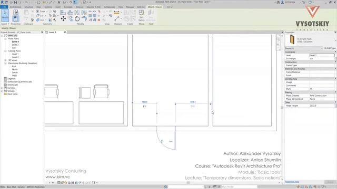The image size is (337, 189).
Task: Select the Mirror Pick Axis icon
Action: click(77, 13)
